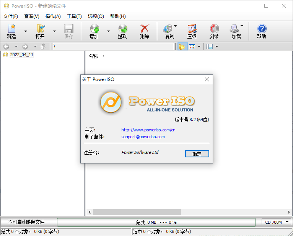Click the 复制 (Copy) disc icon
The height and width of the screenshot is (236, 293).
[x=168, y=29]
